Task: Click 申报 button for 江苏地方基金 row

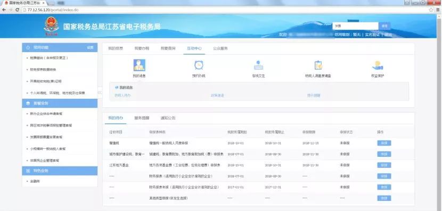Action: pos(384,165)
